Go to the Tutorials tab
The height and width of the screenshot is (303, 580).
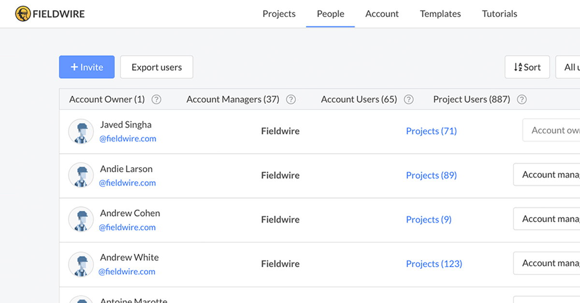pos(499,14)
